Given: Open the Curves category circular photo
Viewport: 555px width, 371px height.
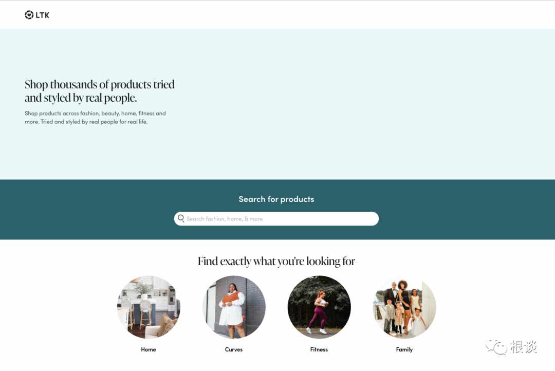Looking at the screenshot, I should [234, 307].
